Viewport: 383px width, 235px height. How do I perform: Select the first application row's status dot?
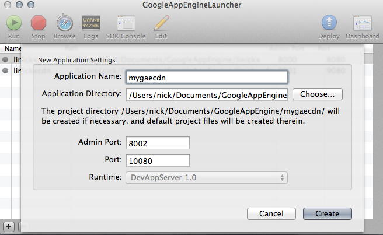(5, 59)
